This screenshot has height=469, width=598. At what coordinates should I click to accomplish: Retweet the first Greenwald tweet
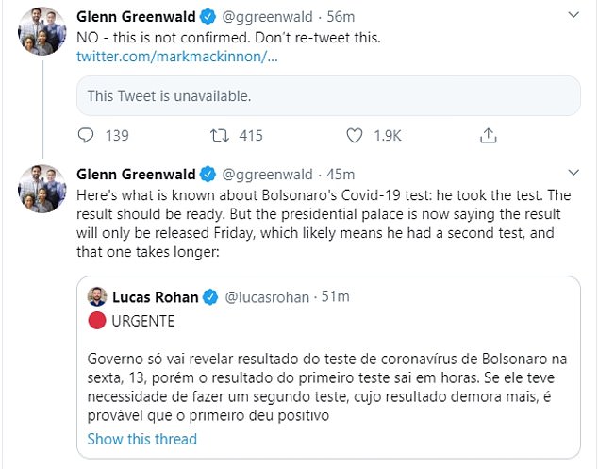pos(219,136)
